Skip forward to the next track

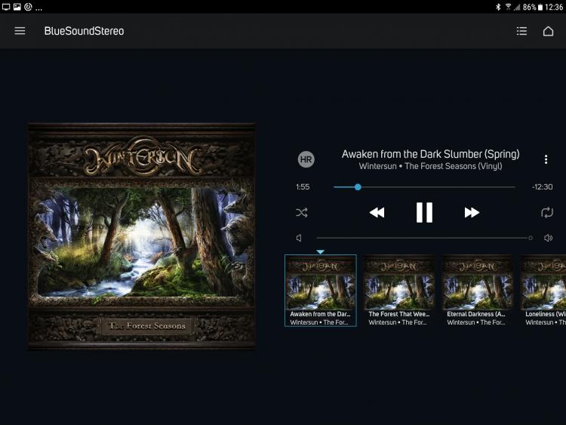tap(472, 212)
